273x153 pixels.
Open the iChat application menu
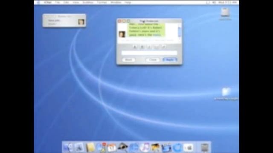coord(48,2)
